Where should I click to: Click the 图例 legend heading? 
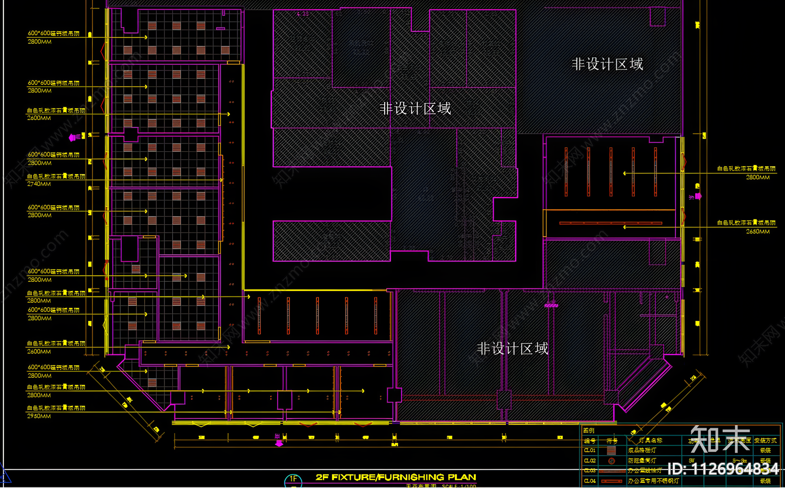tap(589, 431)
